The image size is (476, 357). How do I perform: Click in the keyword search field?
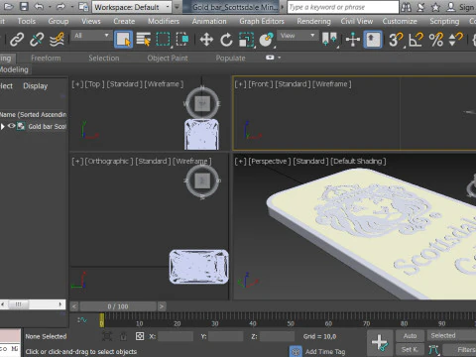(343, 7)
